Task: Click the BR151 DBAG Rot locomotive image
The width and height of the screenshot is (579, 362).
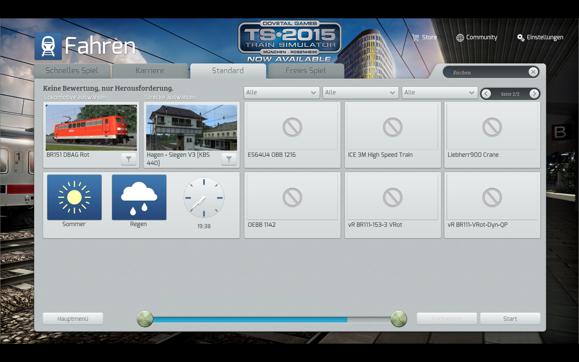Action: [x=91, y=128]
